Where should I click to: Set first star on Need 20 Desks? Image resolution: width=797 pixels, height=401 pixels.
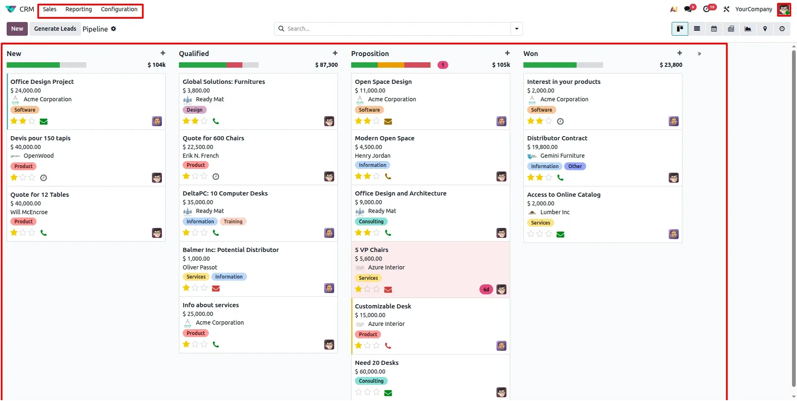[359, 392]
